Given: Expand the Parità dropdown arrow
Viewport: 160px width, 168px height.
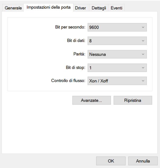Looking at the screenshot, I should 143,54.
